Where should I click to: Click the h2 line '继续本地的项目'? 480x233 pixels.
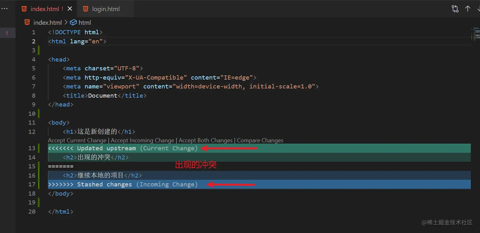click(x=102, y=175)
